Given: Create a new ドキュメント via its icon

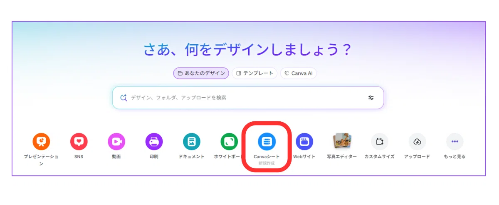Looking at the screenshot, I should click(192, 142).
